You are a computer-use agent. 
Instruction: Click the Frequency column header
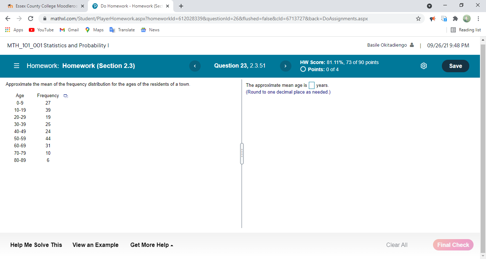(48, 96)
